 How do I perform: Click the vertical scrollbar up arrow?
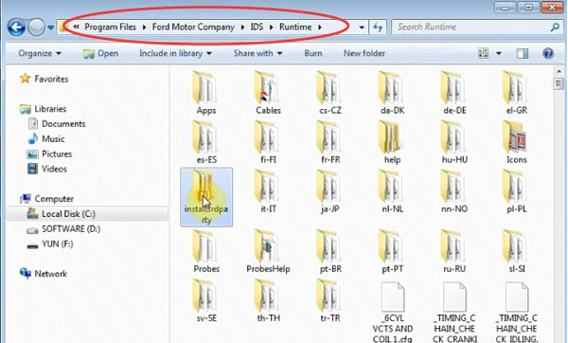[x=559, y=71]
